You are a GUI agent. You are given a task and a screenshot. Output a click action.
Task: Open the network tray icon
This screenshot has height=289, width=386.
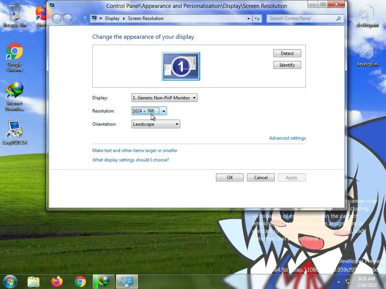tap(348, 281)
